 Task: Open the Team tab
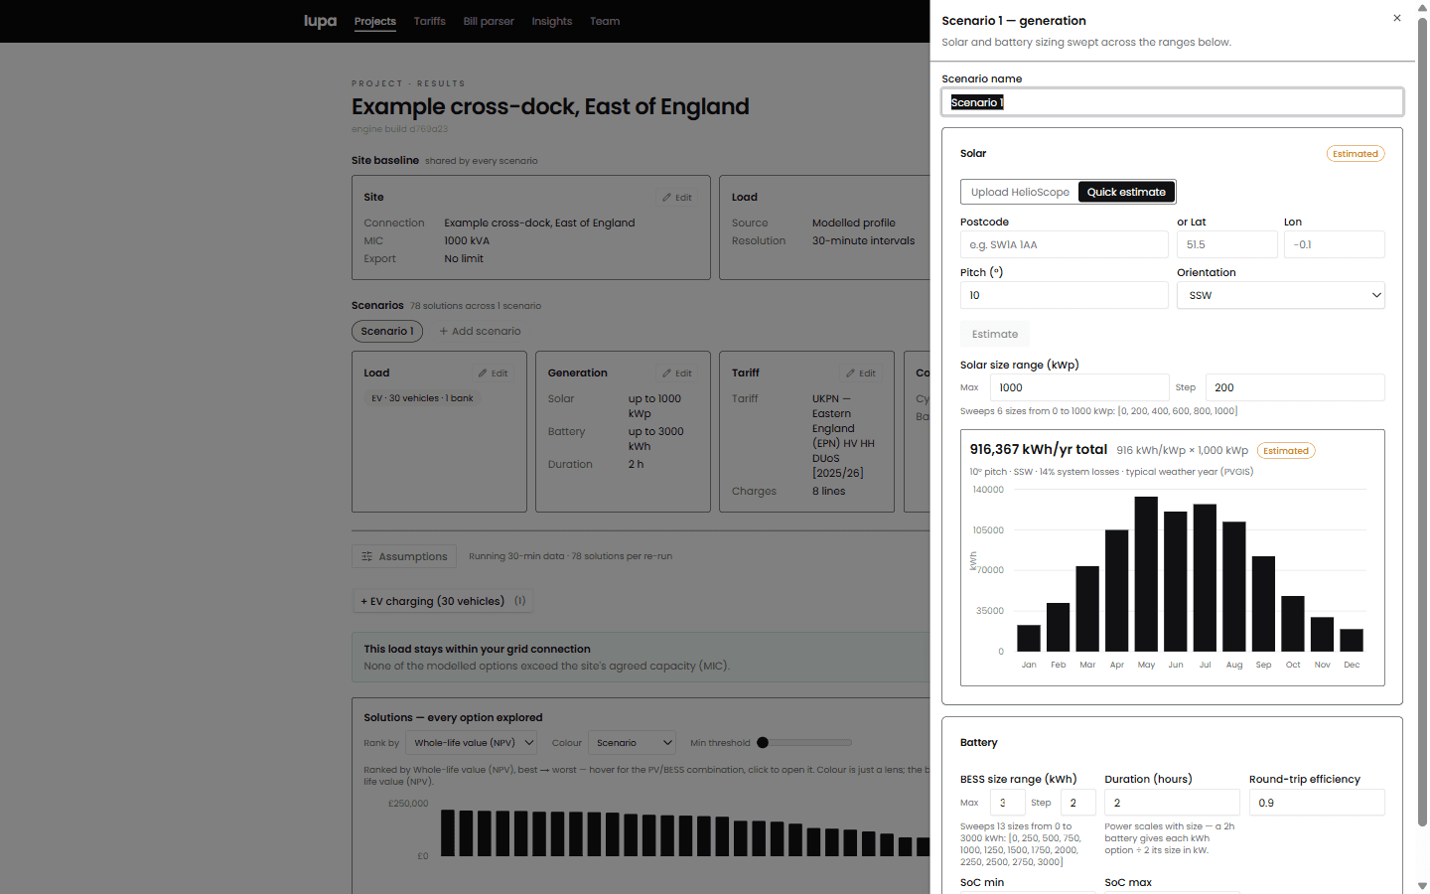point(605,21)
